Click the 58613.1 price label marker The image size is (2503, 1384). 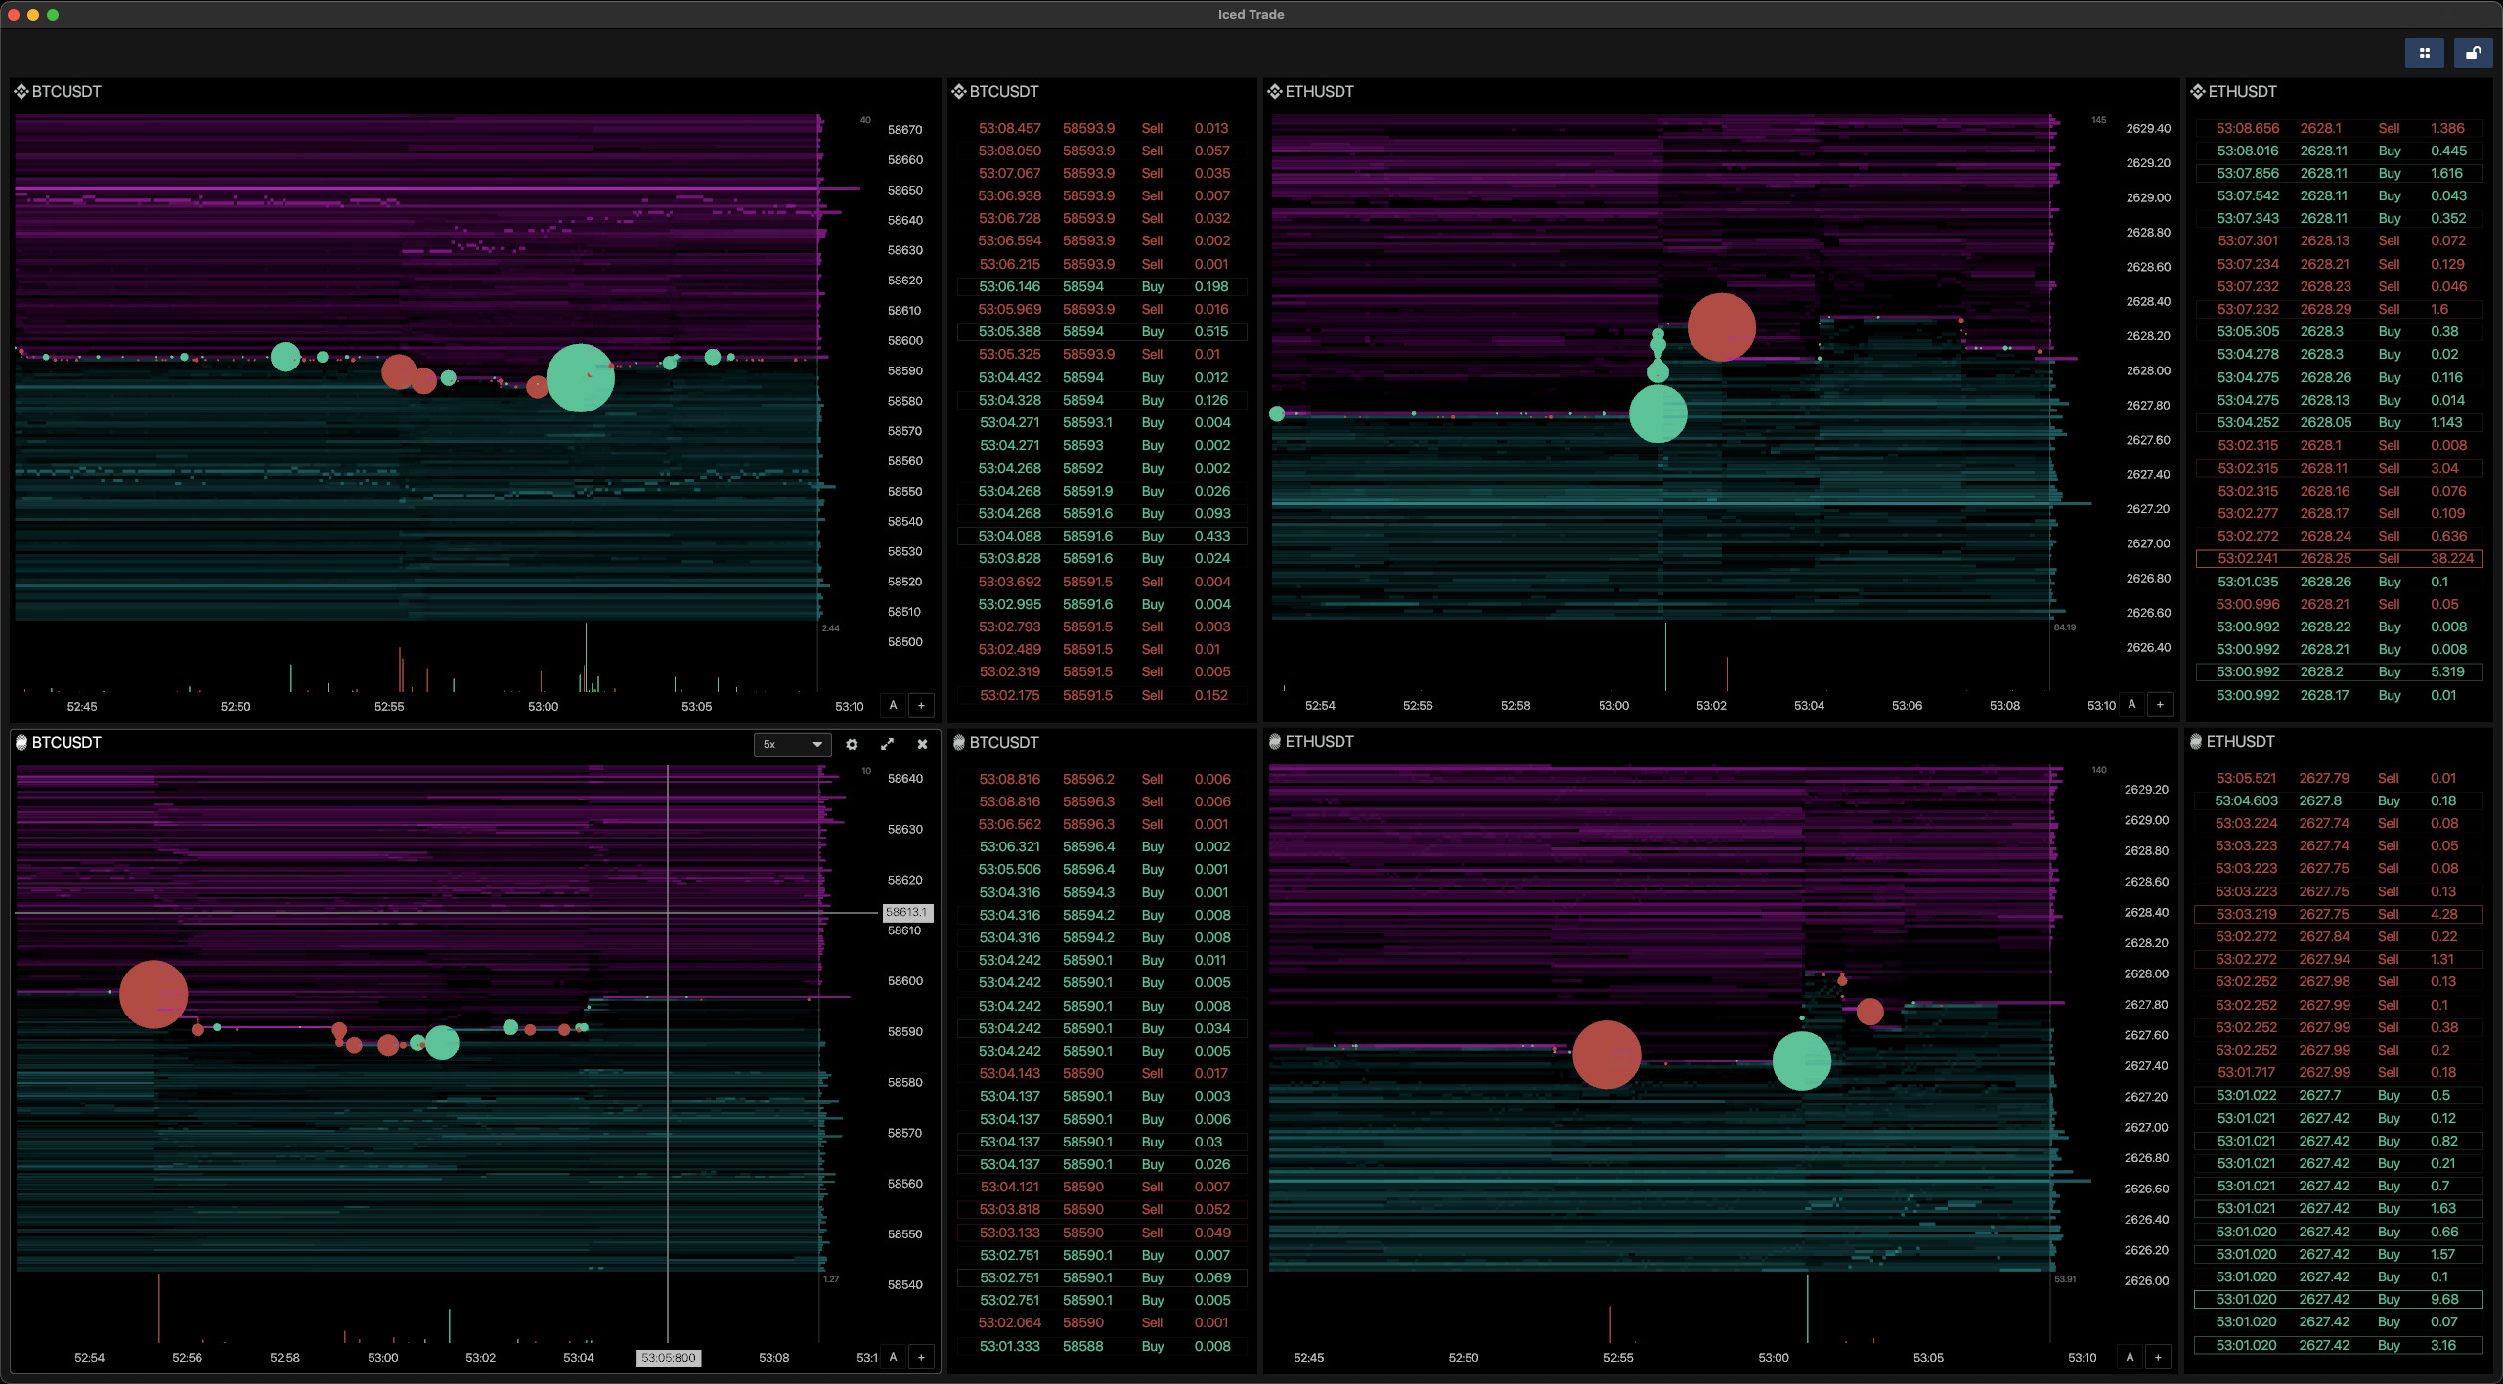coord(906,912)
